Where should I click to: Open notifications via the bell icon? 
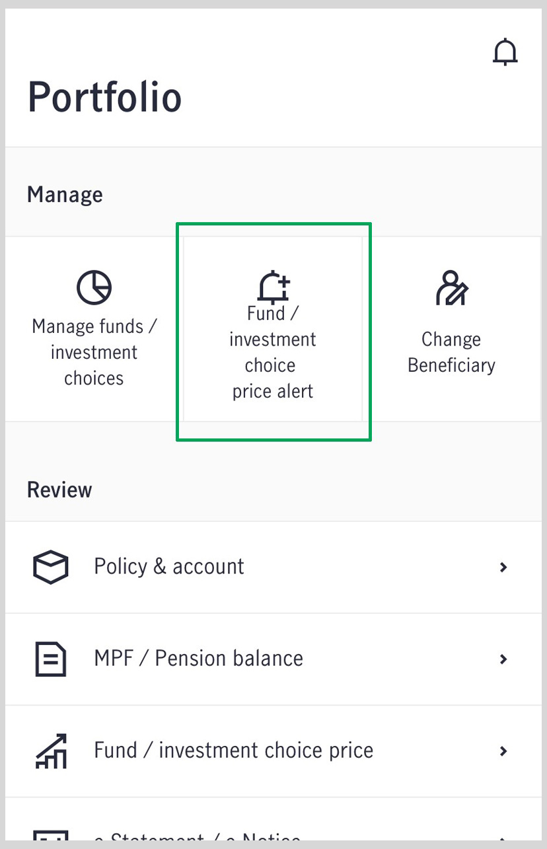click(505, 53)
